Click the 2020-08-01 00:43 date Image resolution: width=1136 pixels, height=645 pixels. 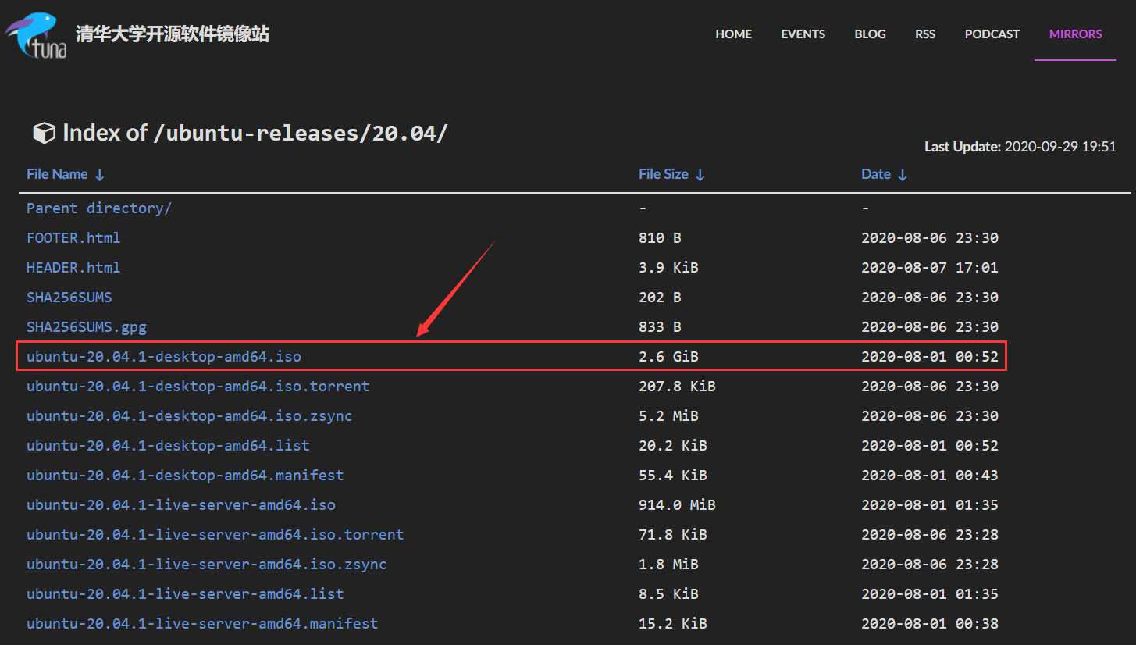pyautogui.click(x=930, y=476)
